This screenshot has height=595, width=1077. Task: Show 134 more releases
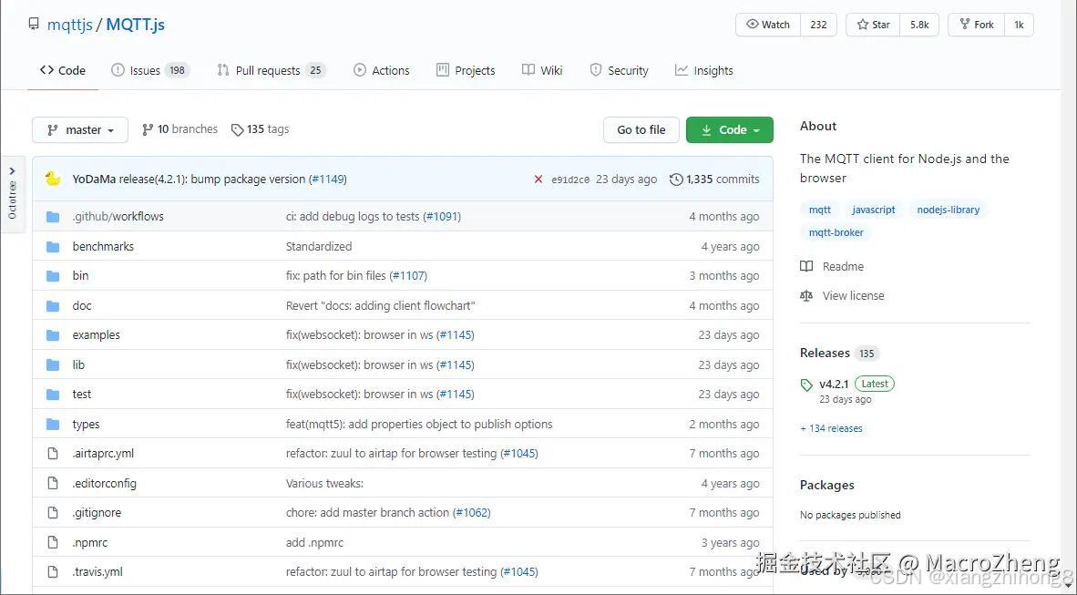830,427
